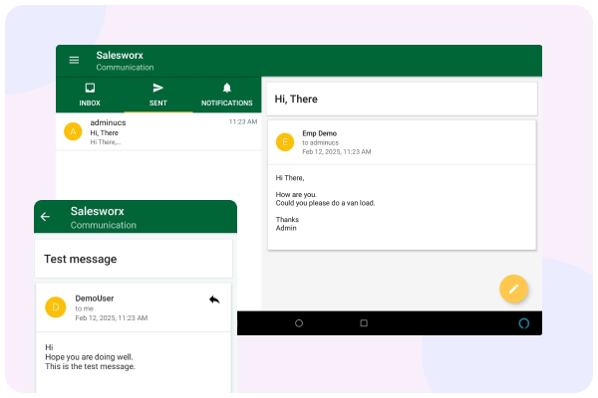The height and width of the screenshot is (398, 598).
Task: Click the circular icon at right of navigation bar
Action: 525,322
